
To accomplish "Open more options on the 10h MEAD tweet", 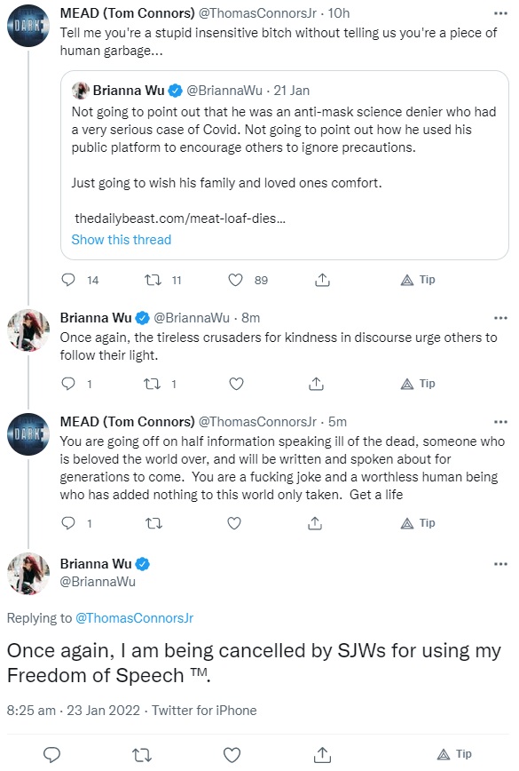I will click(x=500, y=13).
